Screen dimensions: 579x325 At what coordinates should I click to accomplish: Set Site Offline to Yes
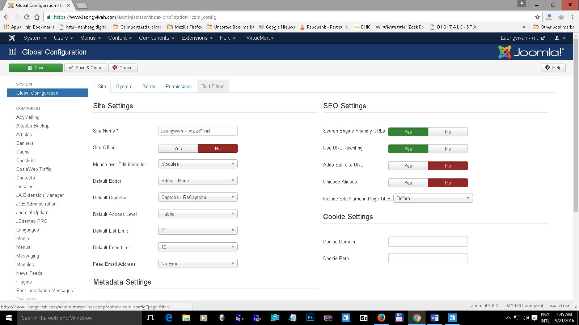pyautogui.click(x=178, y=148)
